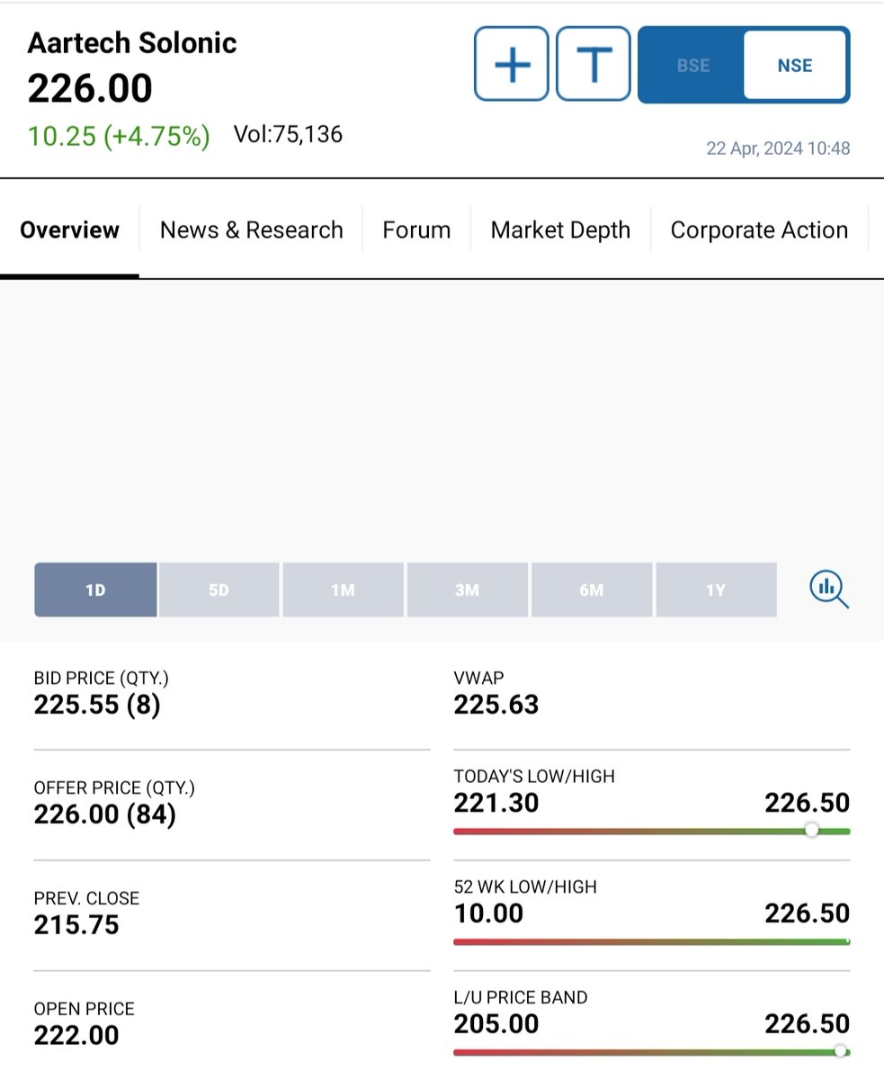Click the Vol:75,136 volume text
Viewport: 884px width, 1080px height.
point(288,135)
